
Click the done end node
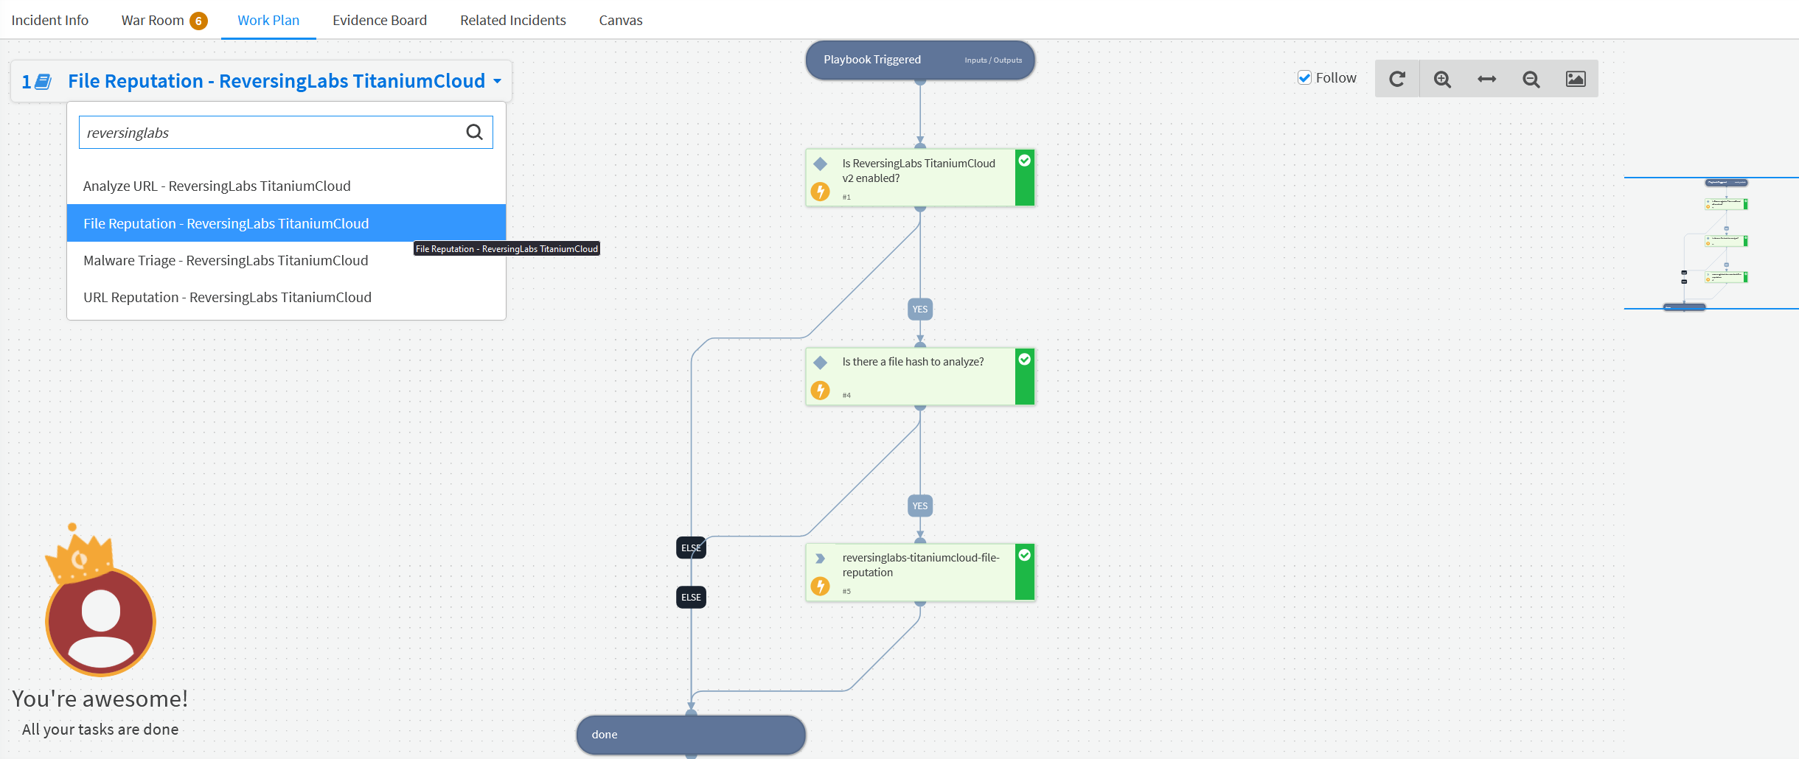coord(691,735)
